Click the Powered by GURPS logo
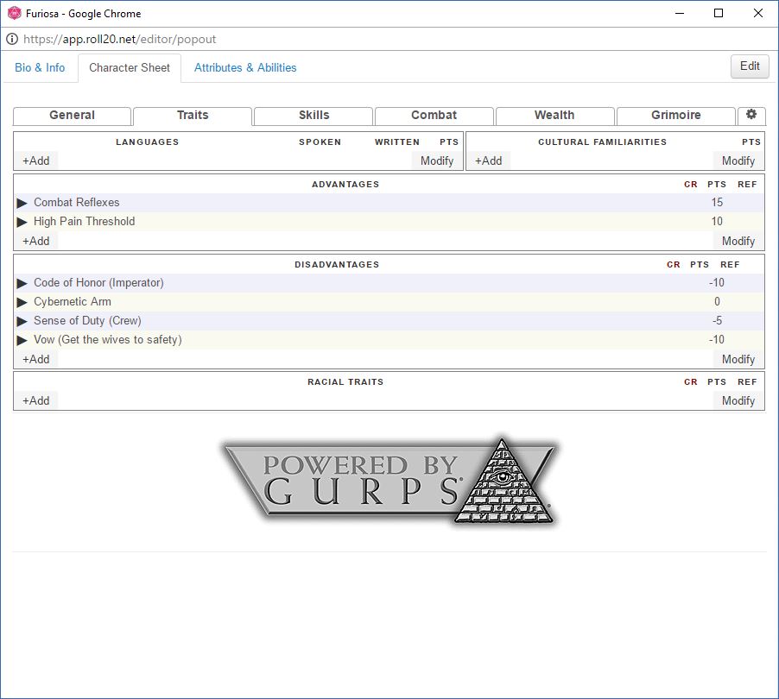Screen dimensions: 779x699 [390, 482]
